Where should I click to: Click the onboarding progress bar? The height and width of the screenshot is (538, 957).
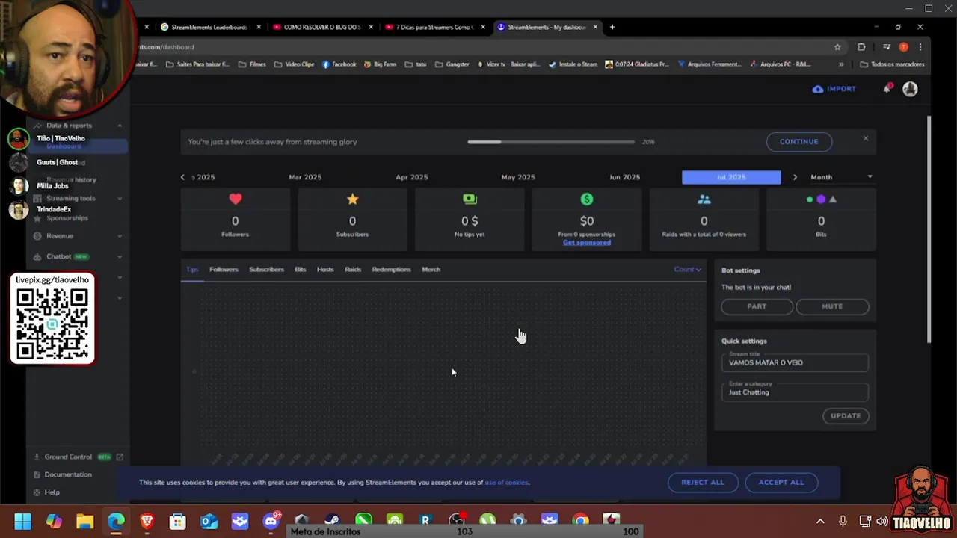point(551,141)
